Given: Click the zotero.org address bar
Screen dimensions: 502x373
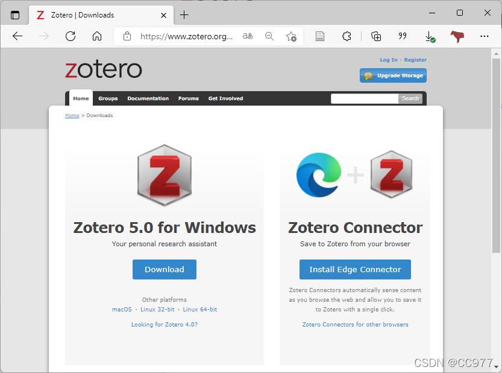Looking at the screenshot, I should point(186,36).
